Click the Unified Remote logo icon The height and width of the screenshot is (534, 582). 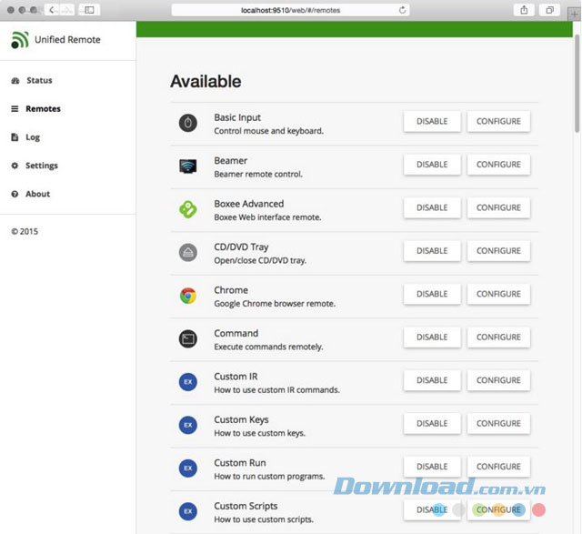pos(20,40)
